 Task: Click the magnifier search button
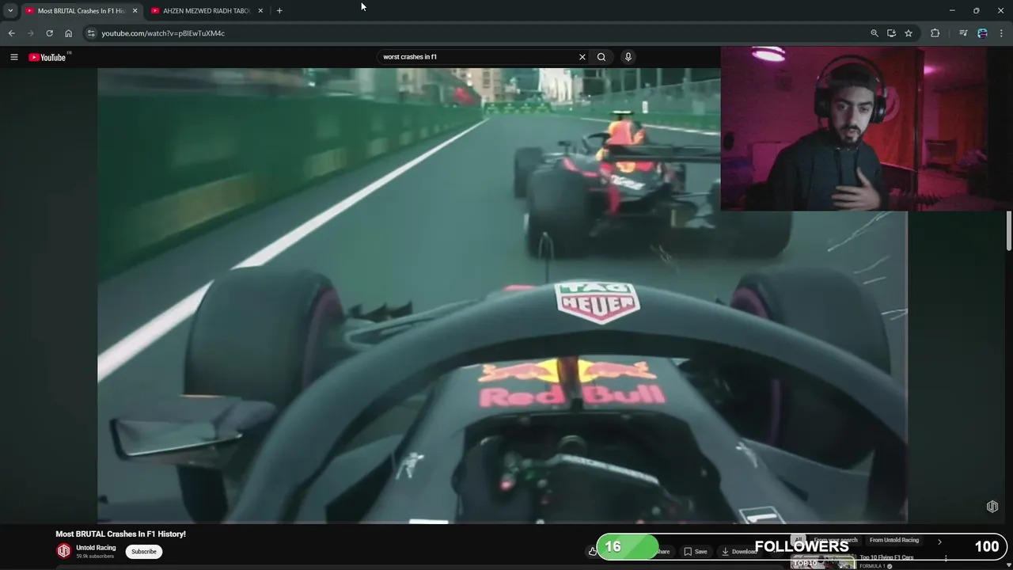(x=601, y=57)
